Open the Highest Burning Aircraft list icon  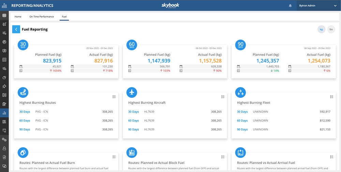pos(223,97)
